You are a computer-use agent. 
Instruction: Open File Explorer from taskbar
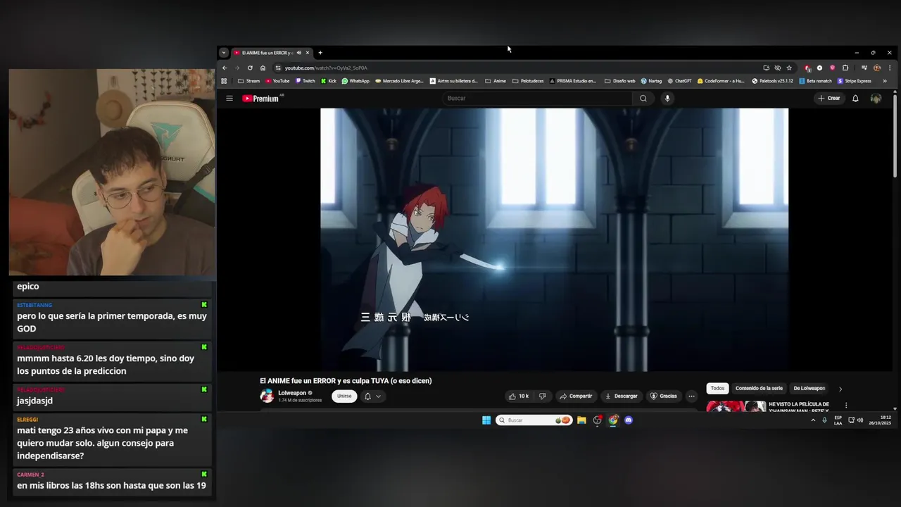581,420
